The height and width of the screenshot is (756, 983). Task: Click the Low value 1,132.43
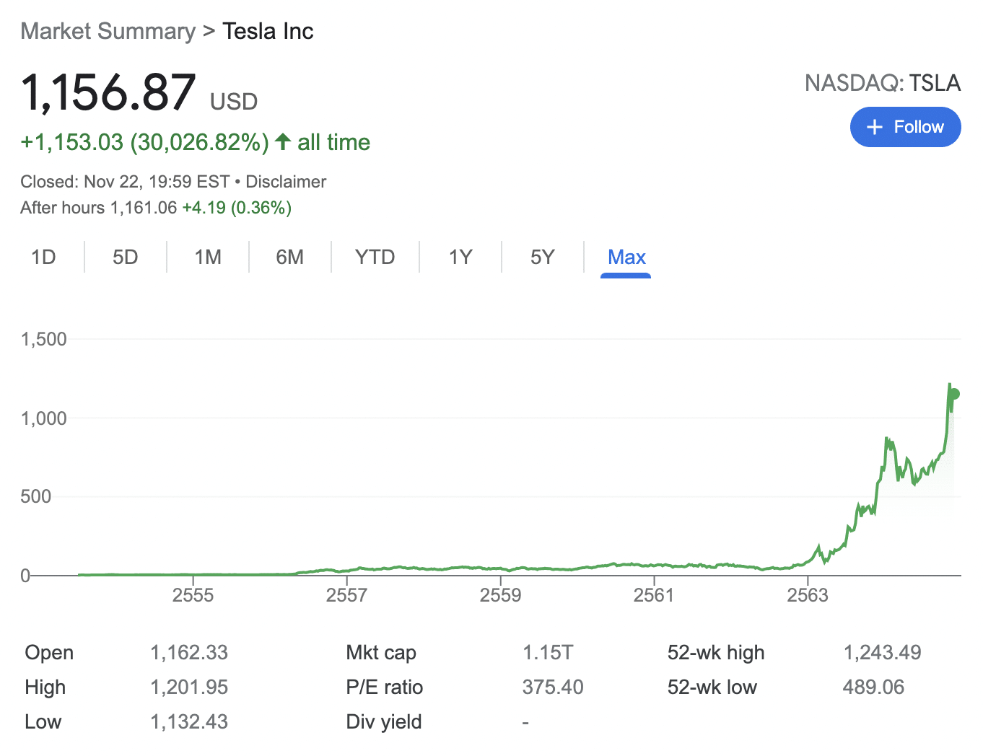point(189,722)
